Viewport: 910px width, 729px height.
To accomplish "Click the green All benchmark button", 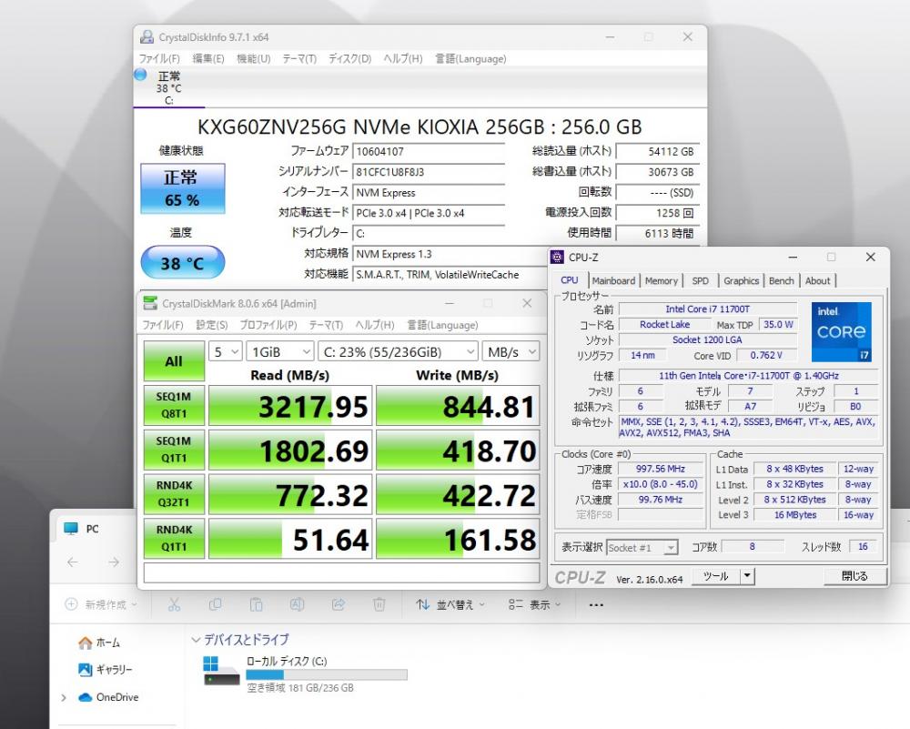I will point(174,361).
